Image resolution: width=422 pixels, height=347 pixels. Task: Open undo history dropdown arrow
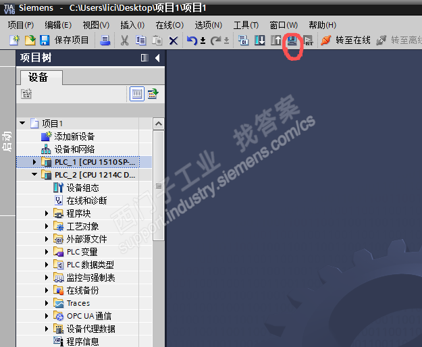(x=203, y=41)
